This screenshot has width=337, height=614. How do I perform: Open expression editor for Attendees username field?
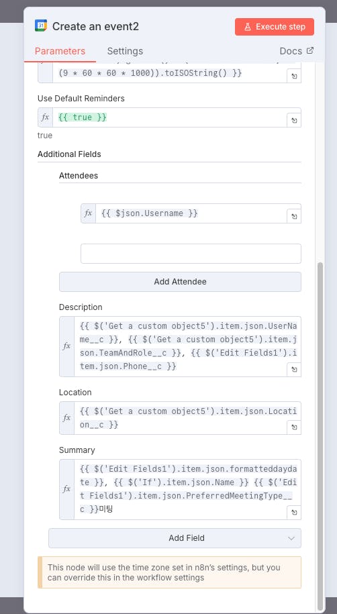coord(294,216)
